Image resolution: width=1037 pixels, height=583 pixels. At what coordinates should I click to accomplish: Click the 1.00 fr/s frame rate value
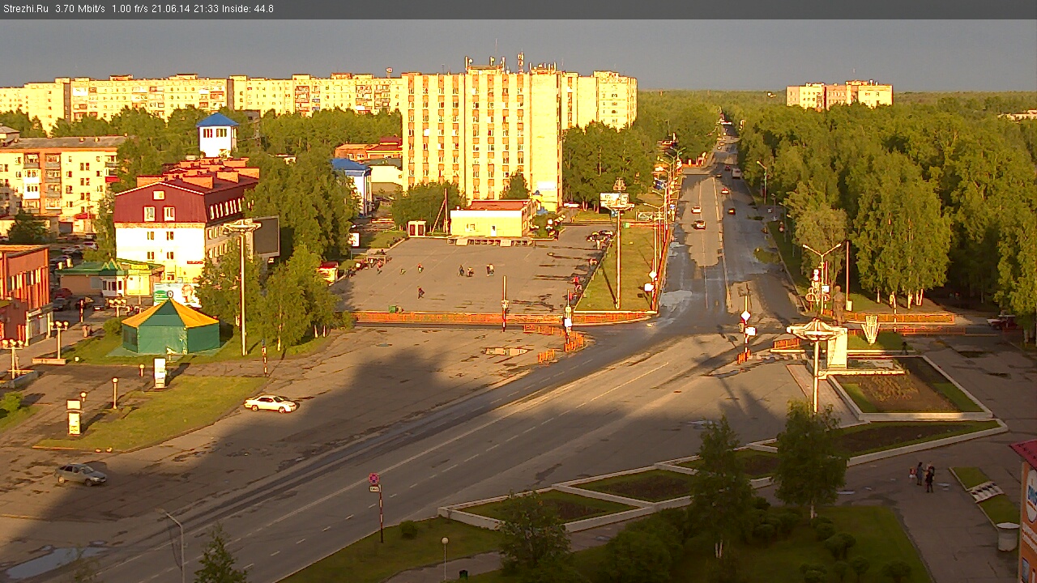coord(130,9)
